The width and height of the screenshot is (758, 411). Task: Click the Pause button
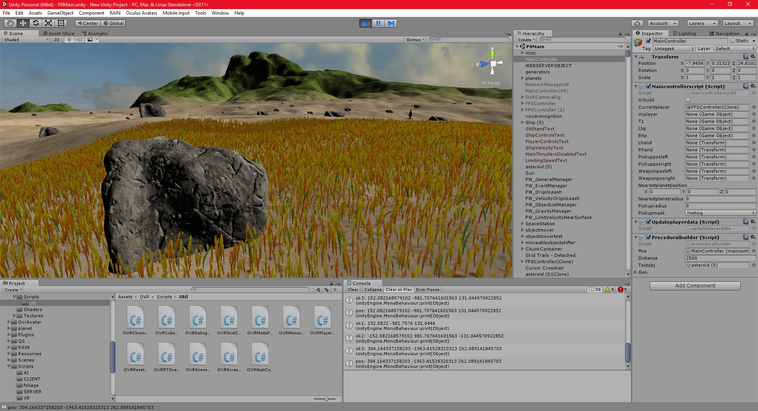[x=378, y=23]
